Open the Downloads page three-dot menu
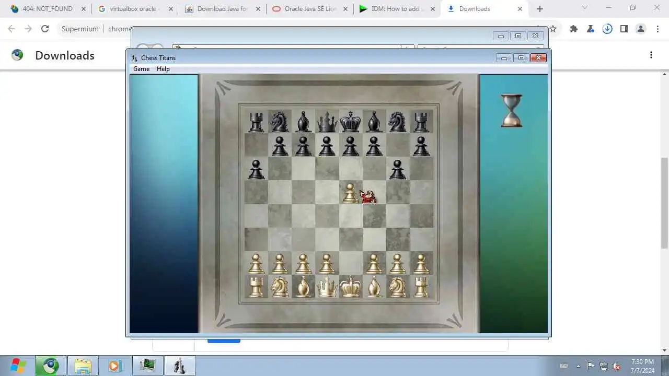 pos(651,55)
